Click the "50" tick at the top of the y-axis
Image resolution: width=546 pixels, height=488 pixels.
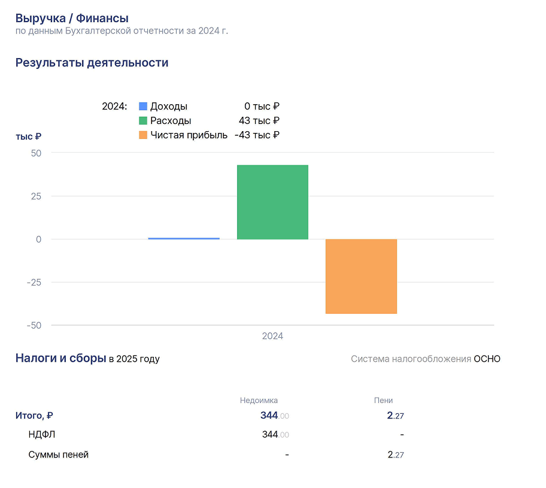coord(36,153)
